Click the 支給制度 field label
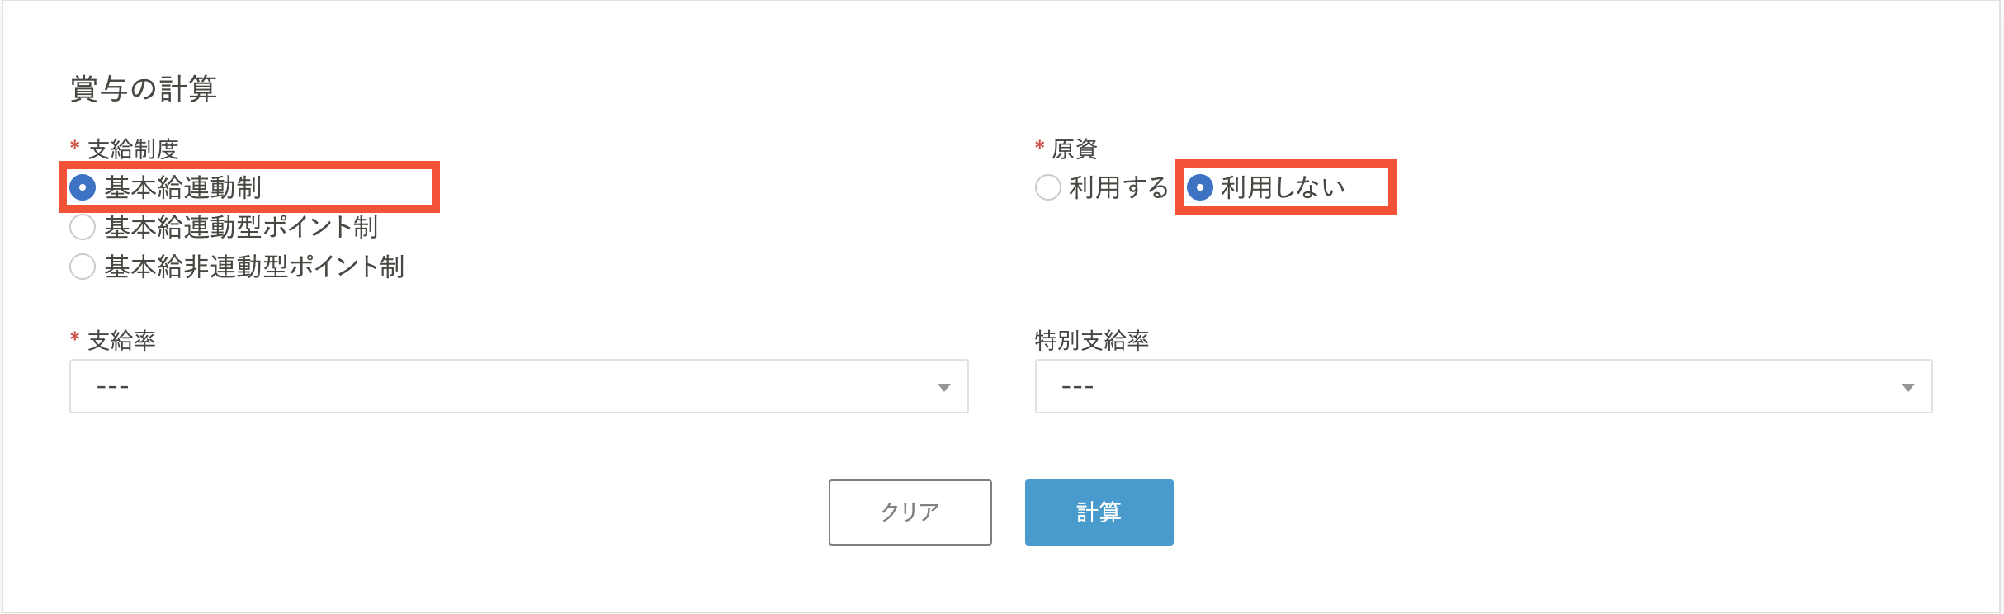Viewport: 2004px width, 614px height. (x=133, y=149)
